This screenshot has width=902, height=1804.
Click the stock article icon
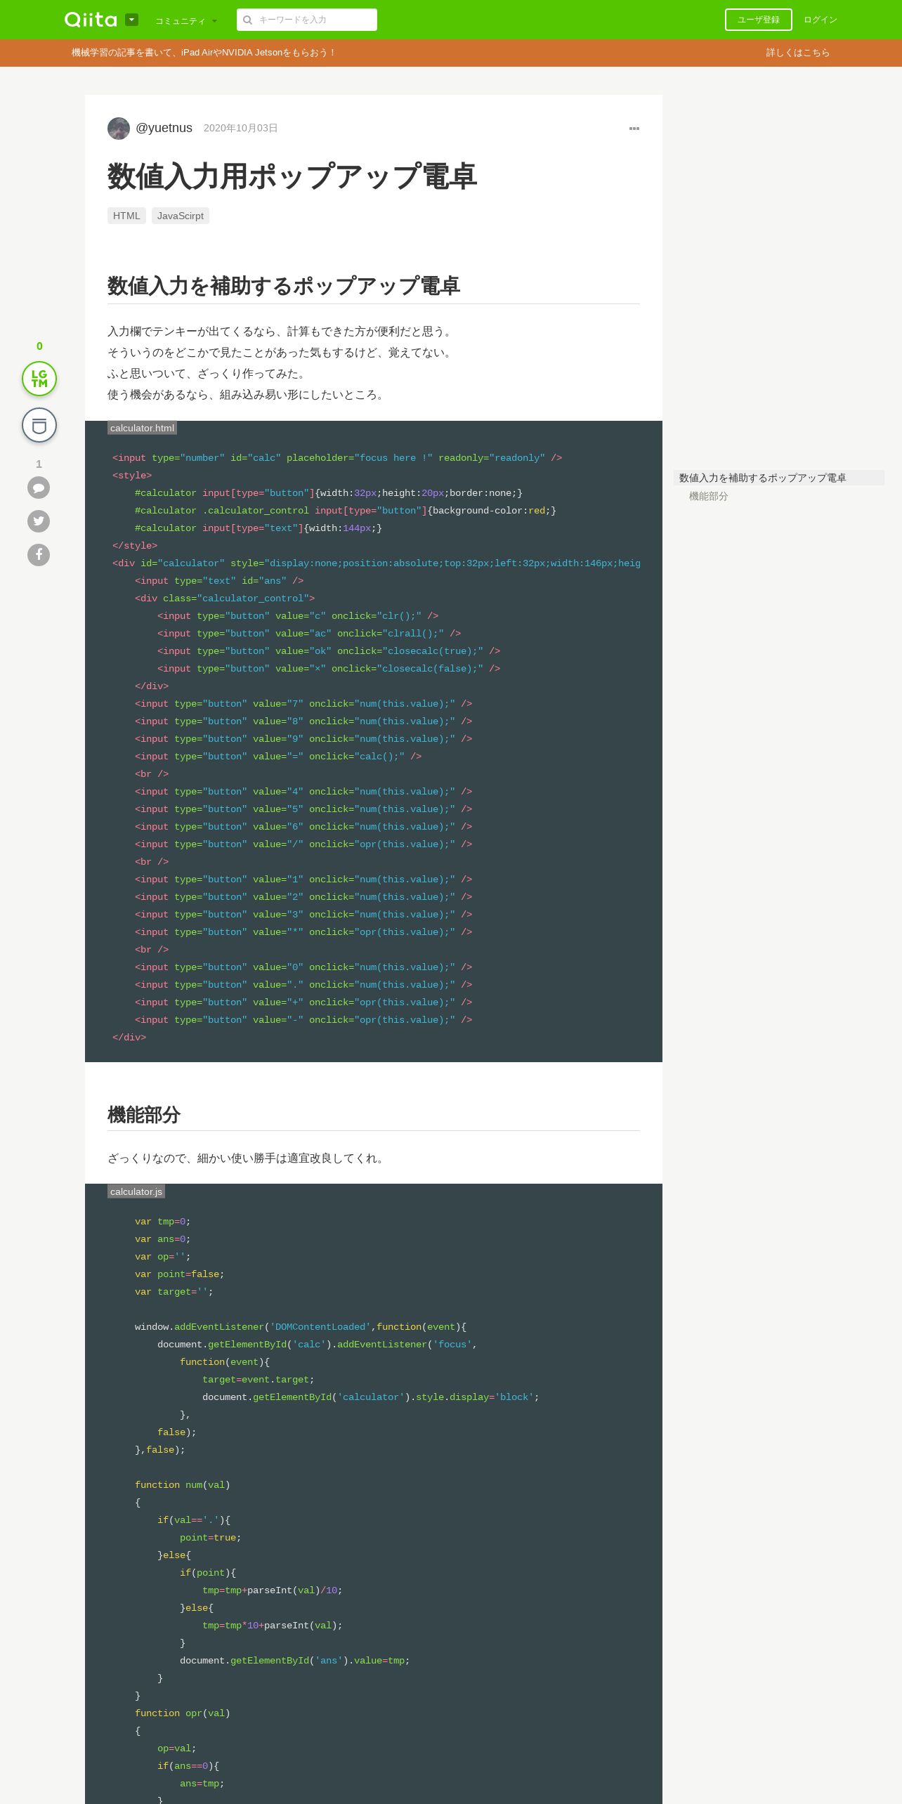tap(39, 425)
